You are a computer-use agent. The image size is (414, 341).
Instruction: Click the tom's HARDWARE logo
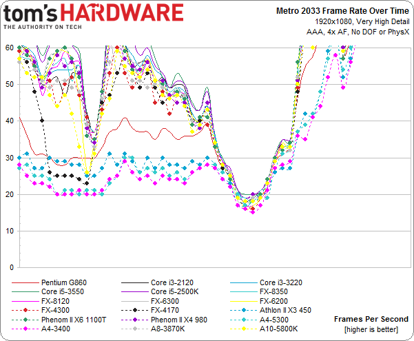click(93, 15)
